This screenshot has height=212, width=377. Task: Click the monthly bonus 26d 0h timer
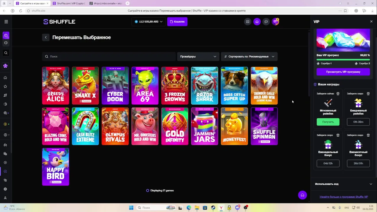click(x=358, y=163)
